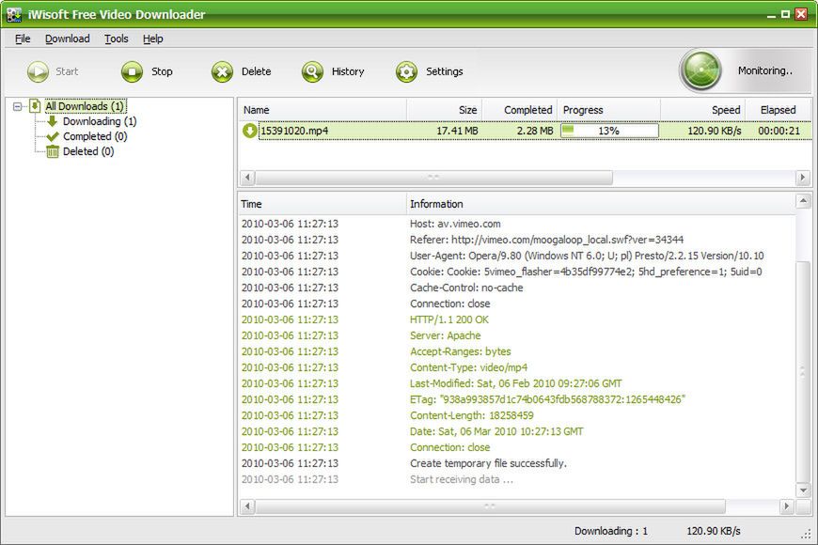Viewport: 818px width, 545px height.
Task: Click the 13% progress bar
Action: [609, 131]
